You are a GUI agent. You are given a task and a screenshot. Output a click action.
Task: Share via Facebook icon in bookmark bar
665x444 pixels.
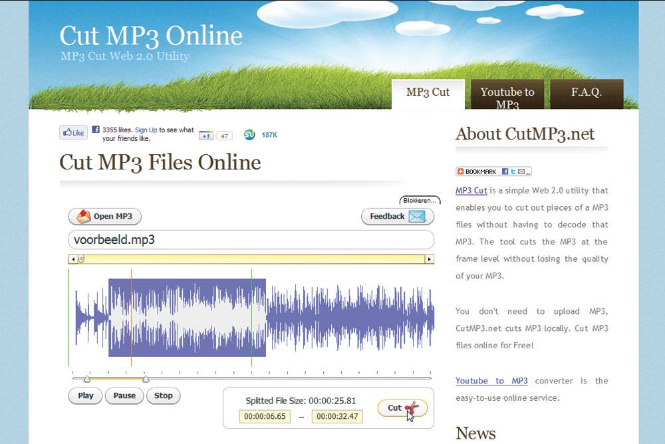pyautogui.click(x=505, y=171)
